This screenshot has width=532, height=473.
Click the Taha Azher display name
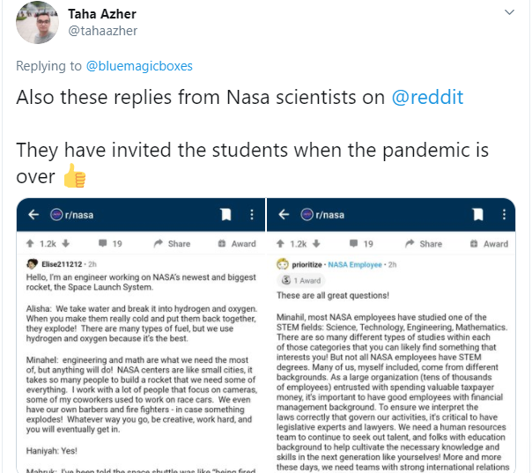[x=102, y=14]
